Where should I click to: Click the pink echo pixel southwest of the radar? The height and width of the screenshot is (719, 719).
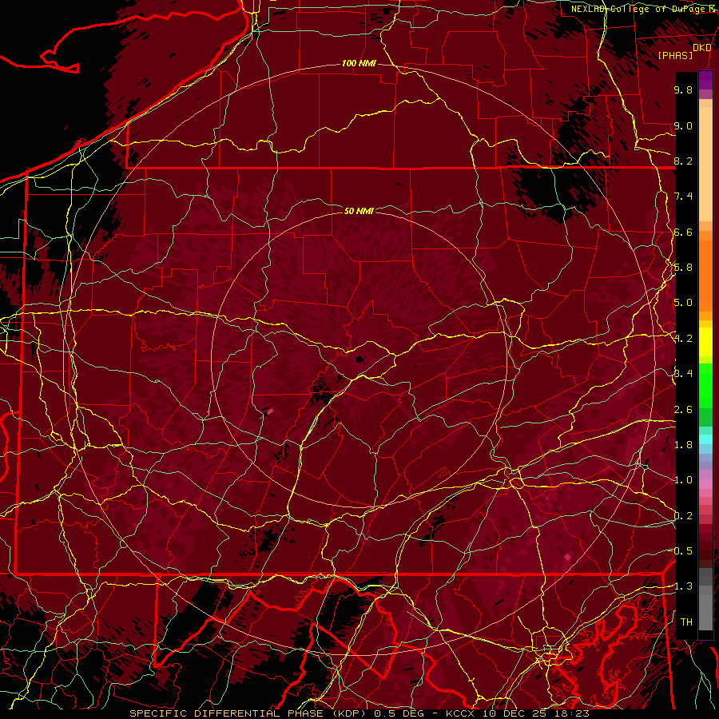[x=270, y=411]
